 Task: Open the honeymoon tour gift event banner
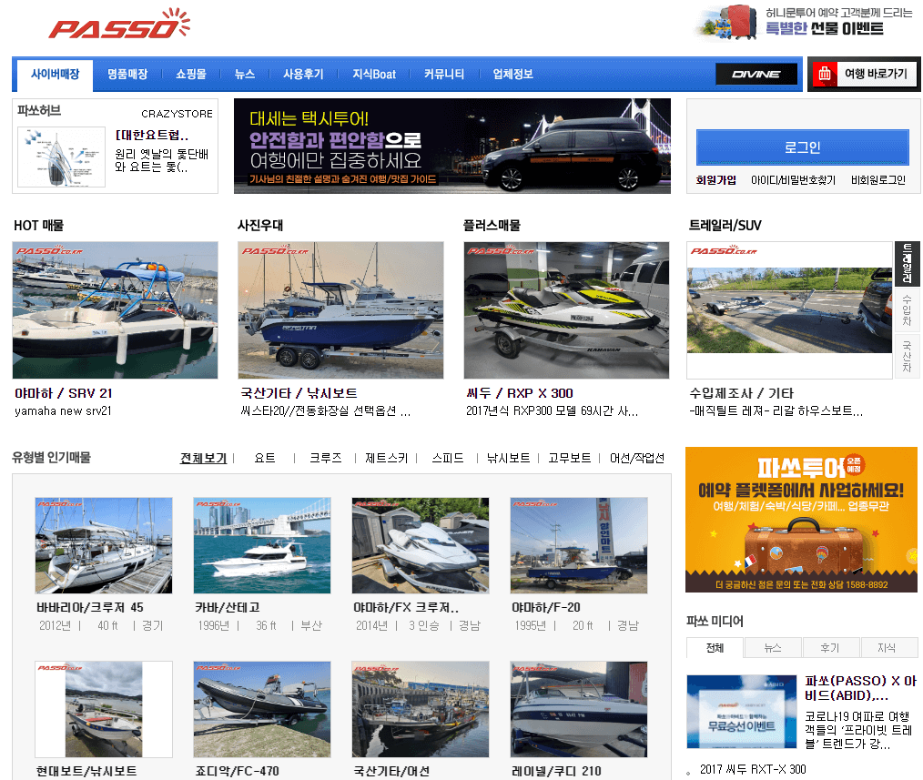(x=806, y=23)
